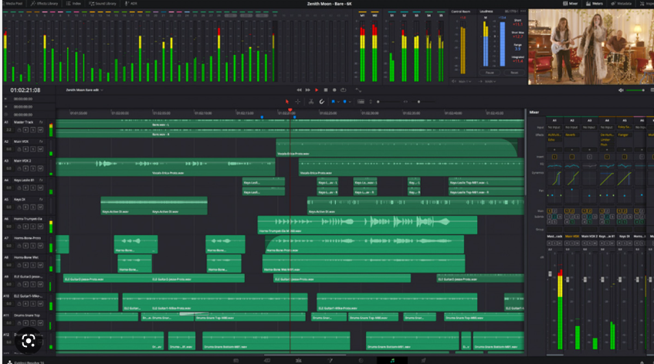This screenshot has height=364, width=654.
Task: Mute the Master Track in track header
Action: (40, 130)
